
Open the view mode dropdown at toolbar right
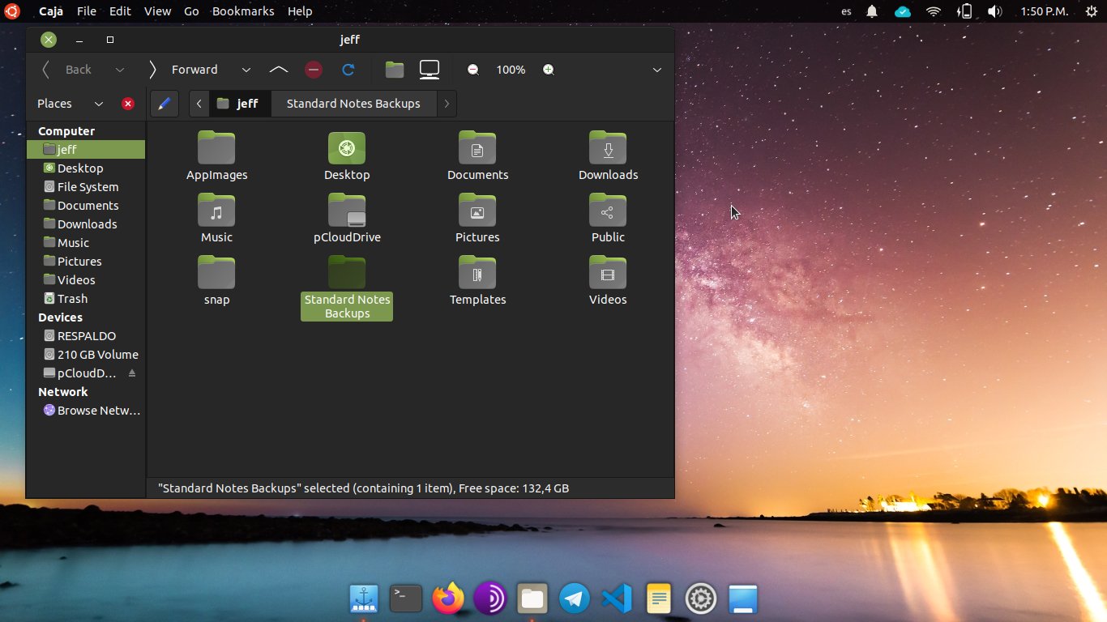click(657, 70)
